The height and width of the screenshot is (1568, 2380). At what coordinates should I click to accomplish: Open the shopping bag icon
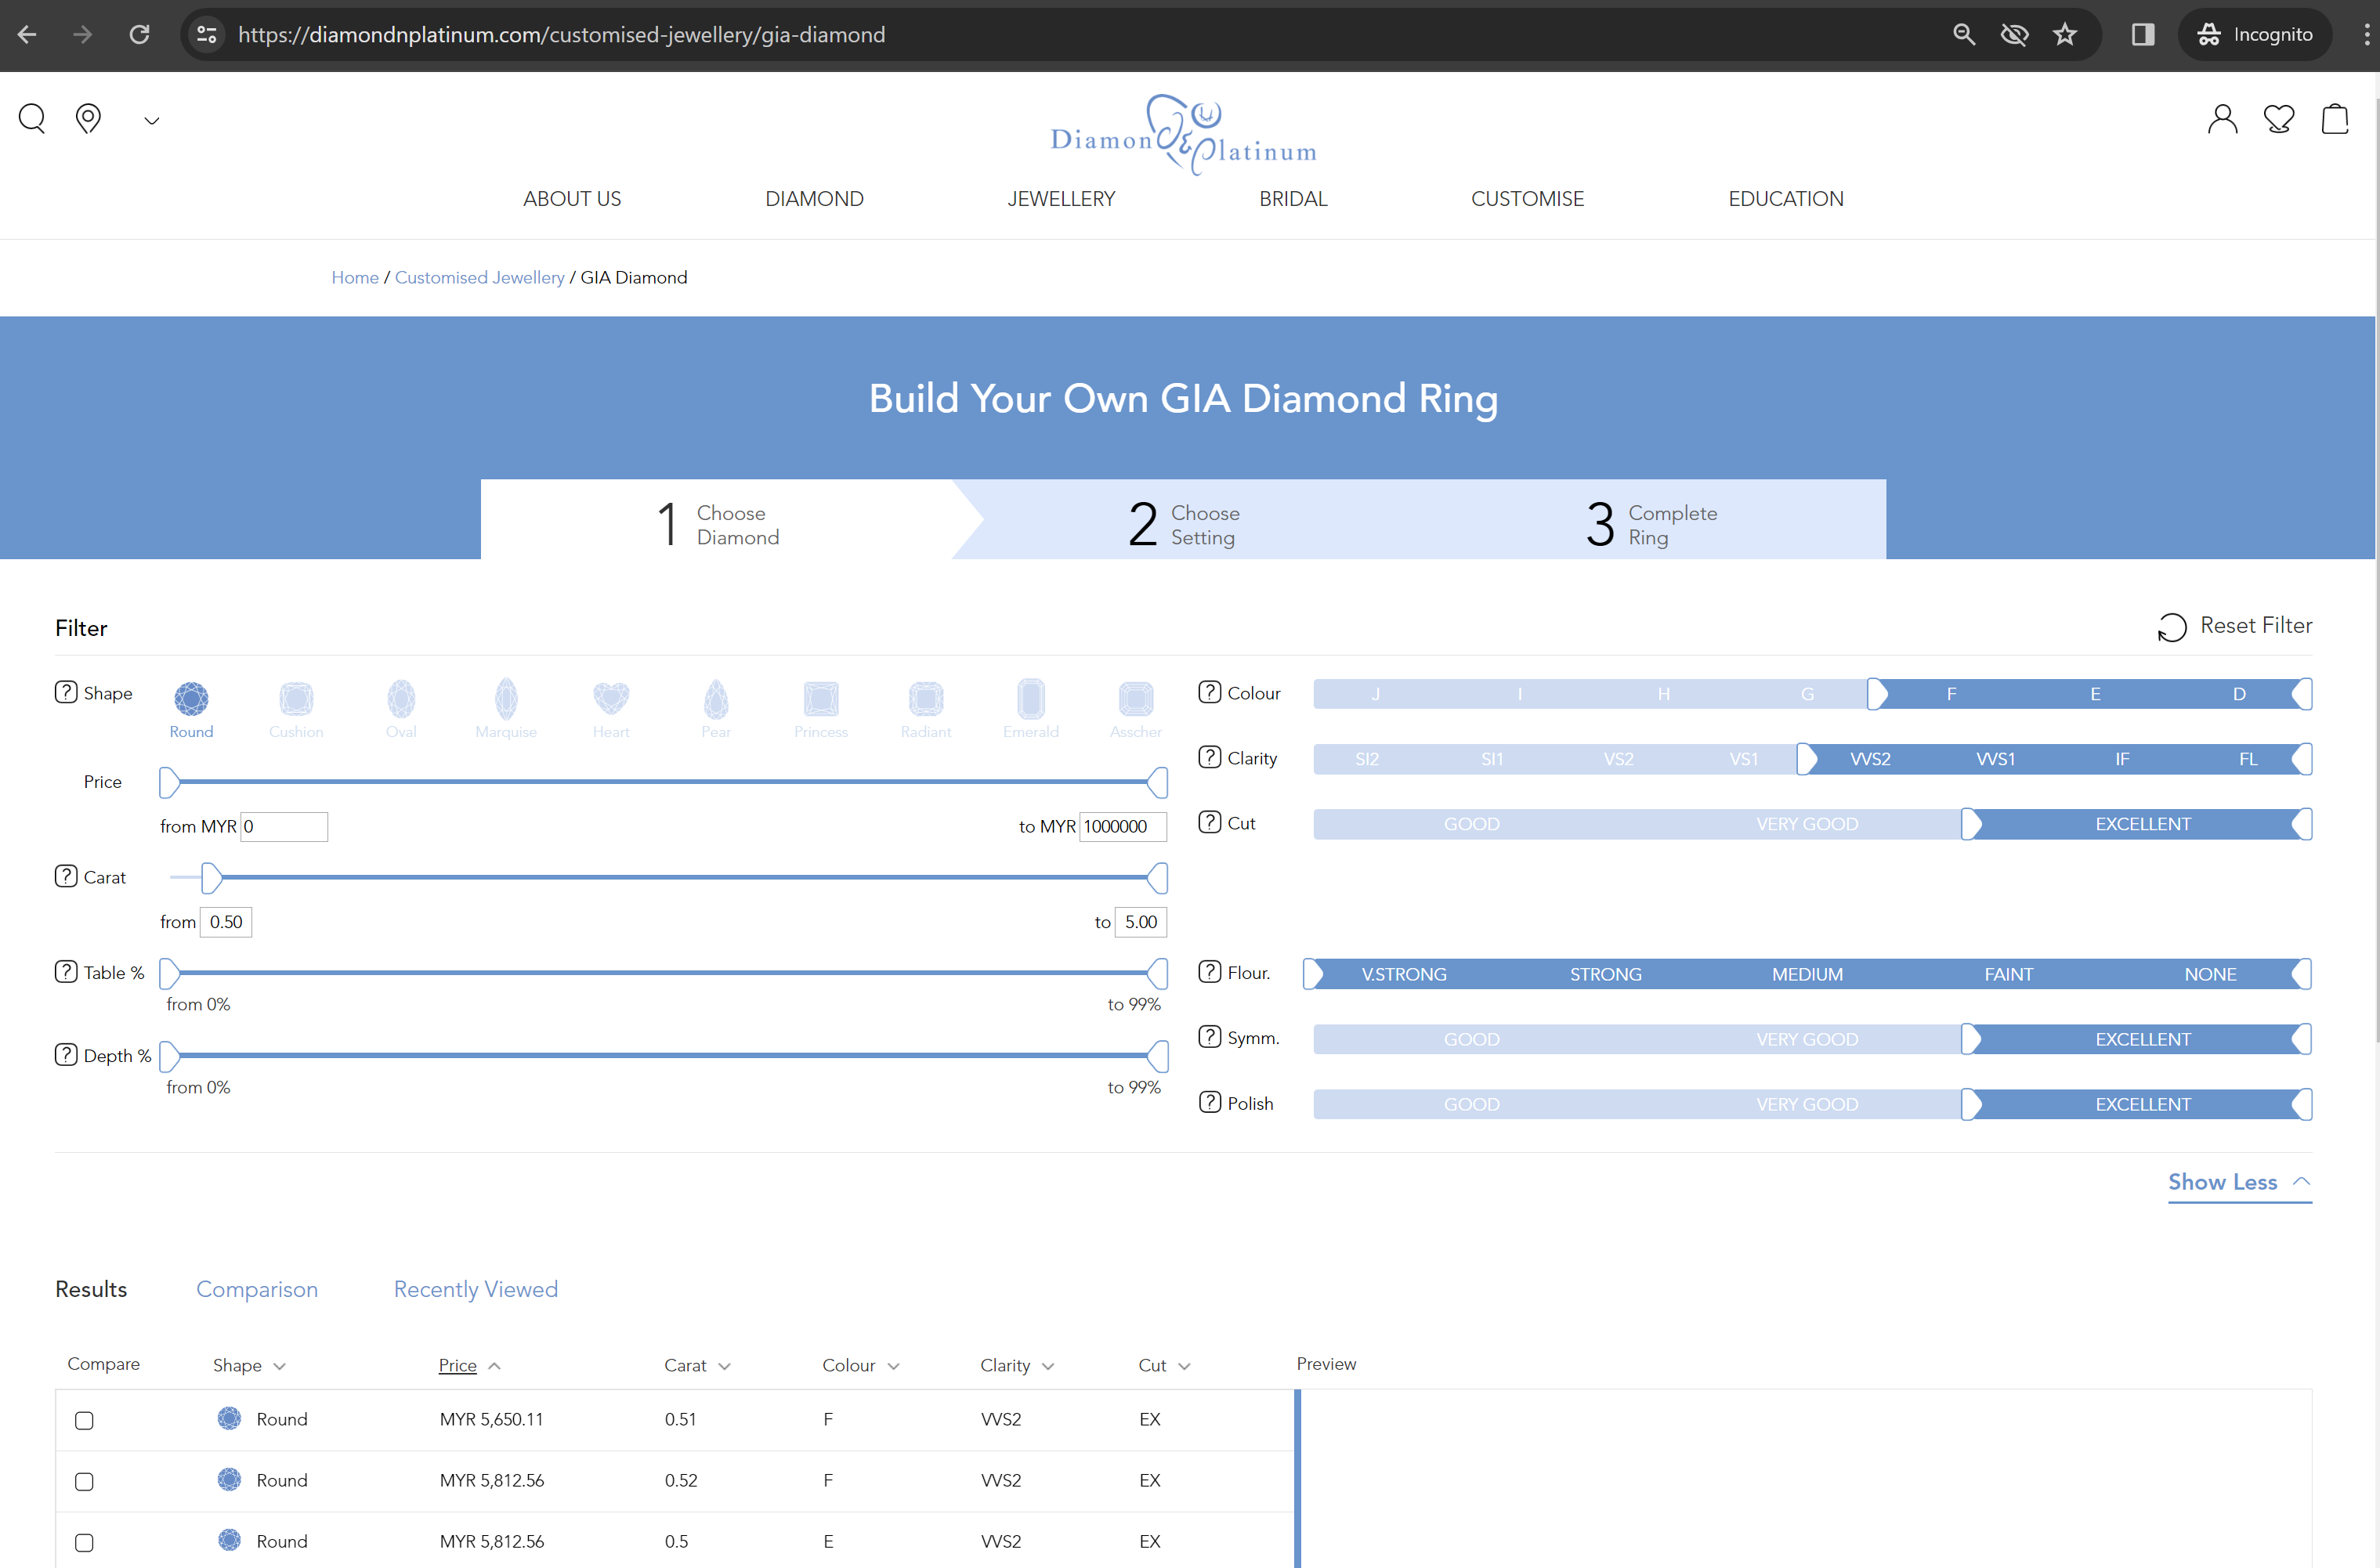click(2335, 119)
